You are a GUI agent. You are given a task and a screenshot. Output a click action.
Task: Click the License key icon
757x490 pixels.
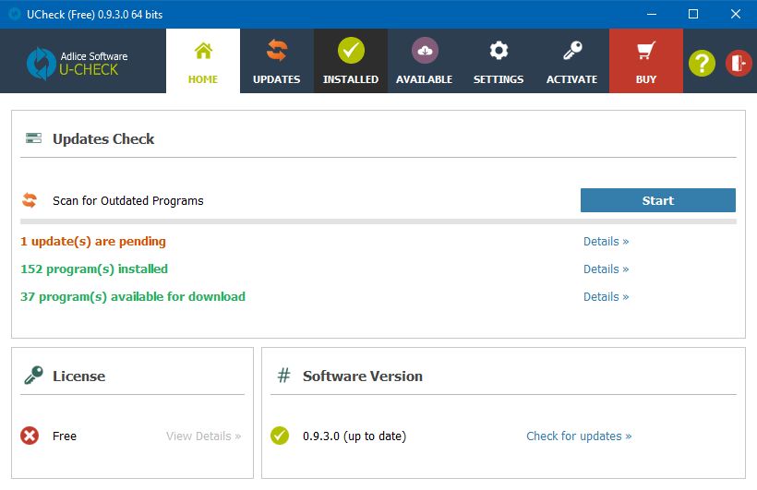[x=34, y=375]
